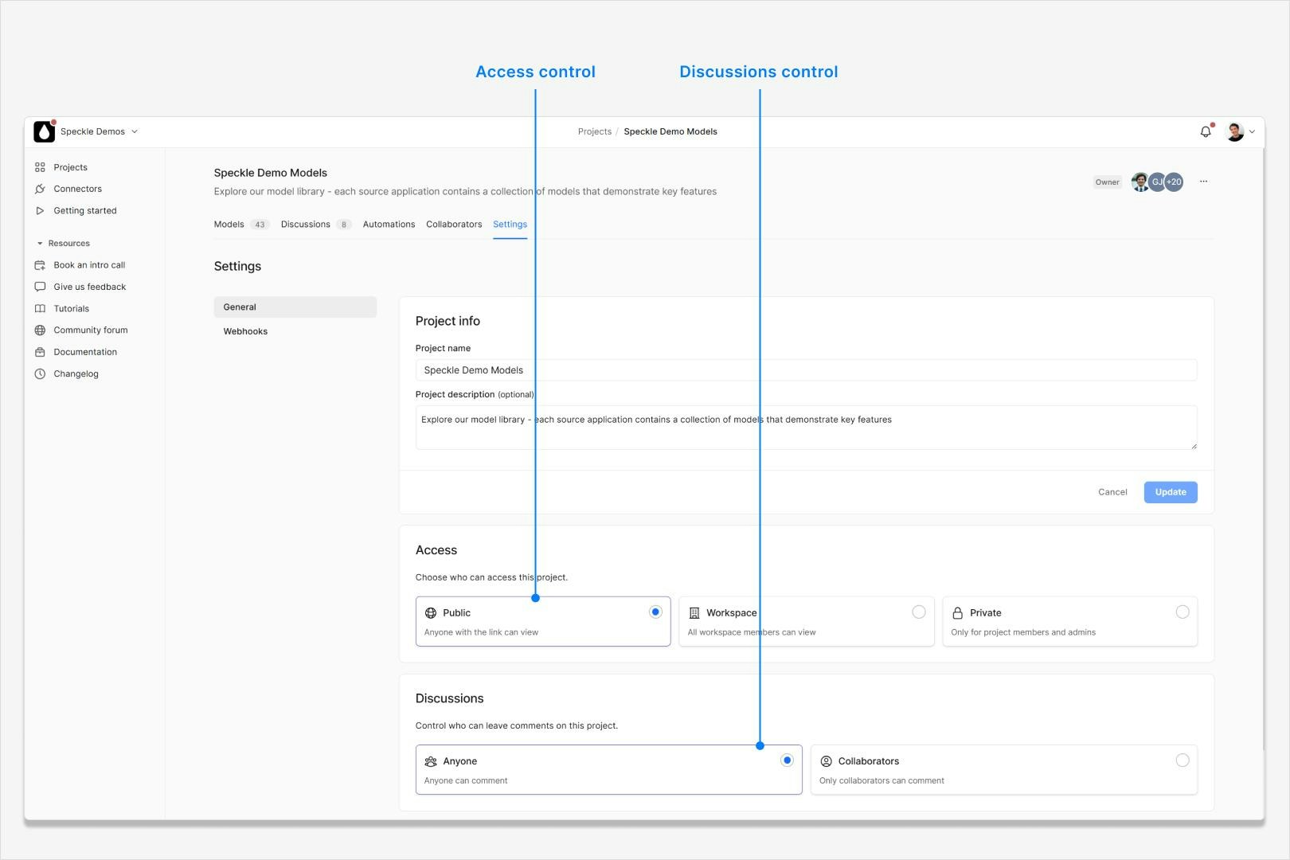Open Documentation link in sidebar
The height and width of the screenshot is (860, 1290).
click(x=85, y=352)
